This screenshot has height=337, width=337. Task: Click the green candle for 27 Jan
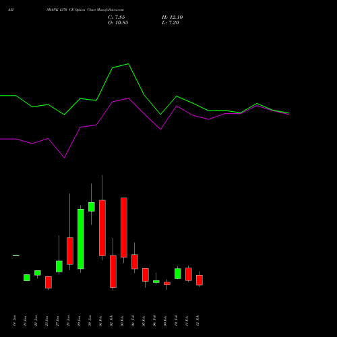coord(59,266)
